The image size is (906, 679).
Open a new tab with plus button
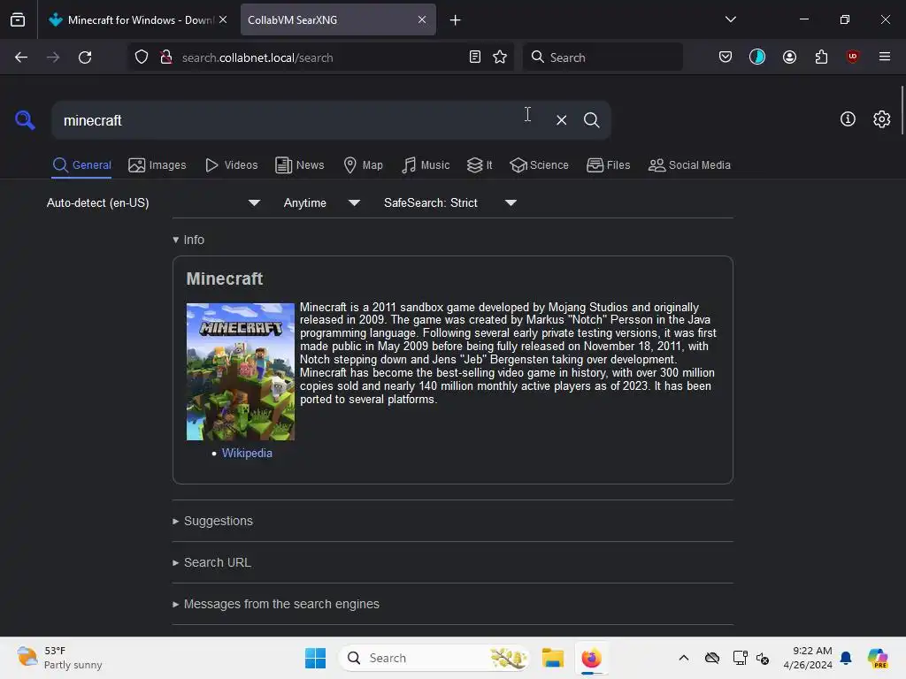coord(456,20)
